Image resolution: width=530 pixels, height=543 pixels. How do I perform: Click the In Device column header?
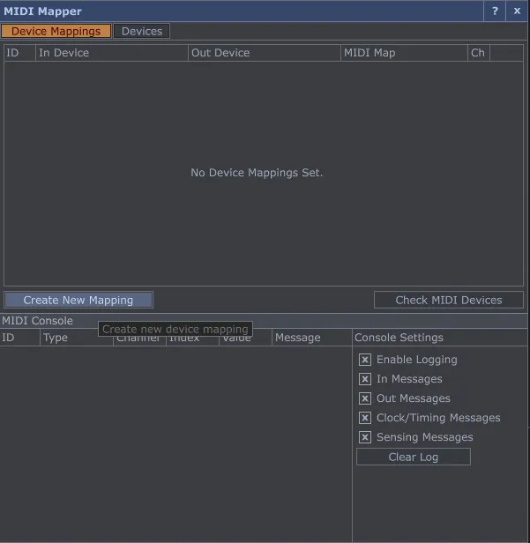(x=112, y=53)
